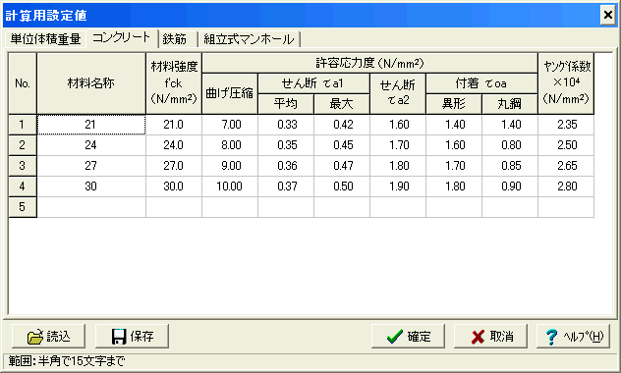Click maximum shear value 0.42
The width and height of the screenshot is (621, 373).
pos(342,125)
